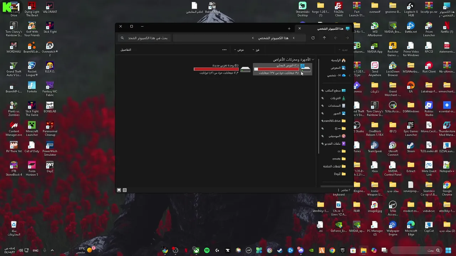Show hidden system tray icons chevron
This screenshot has width=456, height=256.
pos(52,250)
